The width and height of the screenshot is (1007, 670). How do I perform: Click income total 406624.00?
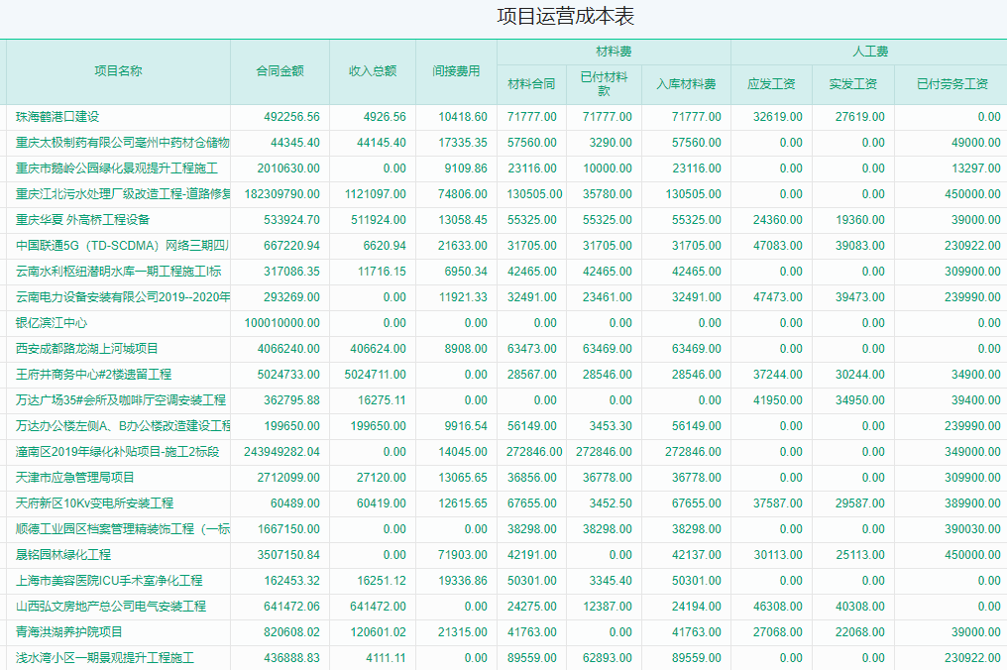(379, 348)
